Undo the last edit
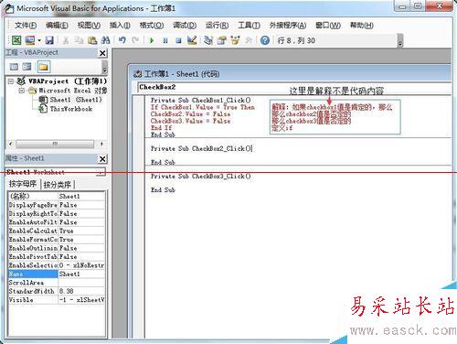Image resolution: width=457 pixels, height=344 pixels. (x=122, y=40)
